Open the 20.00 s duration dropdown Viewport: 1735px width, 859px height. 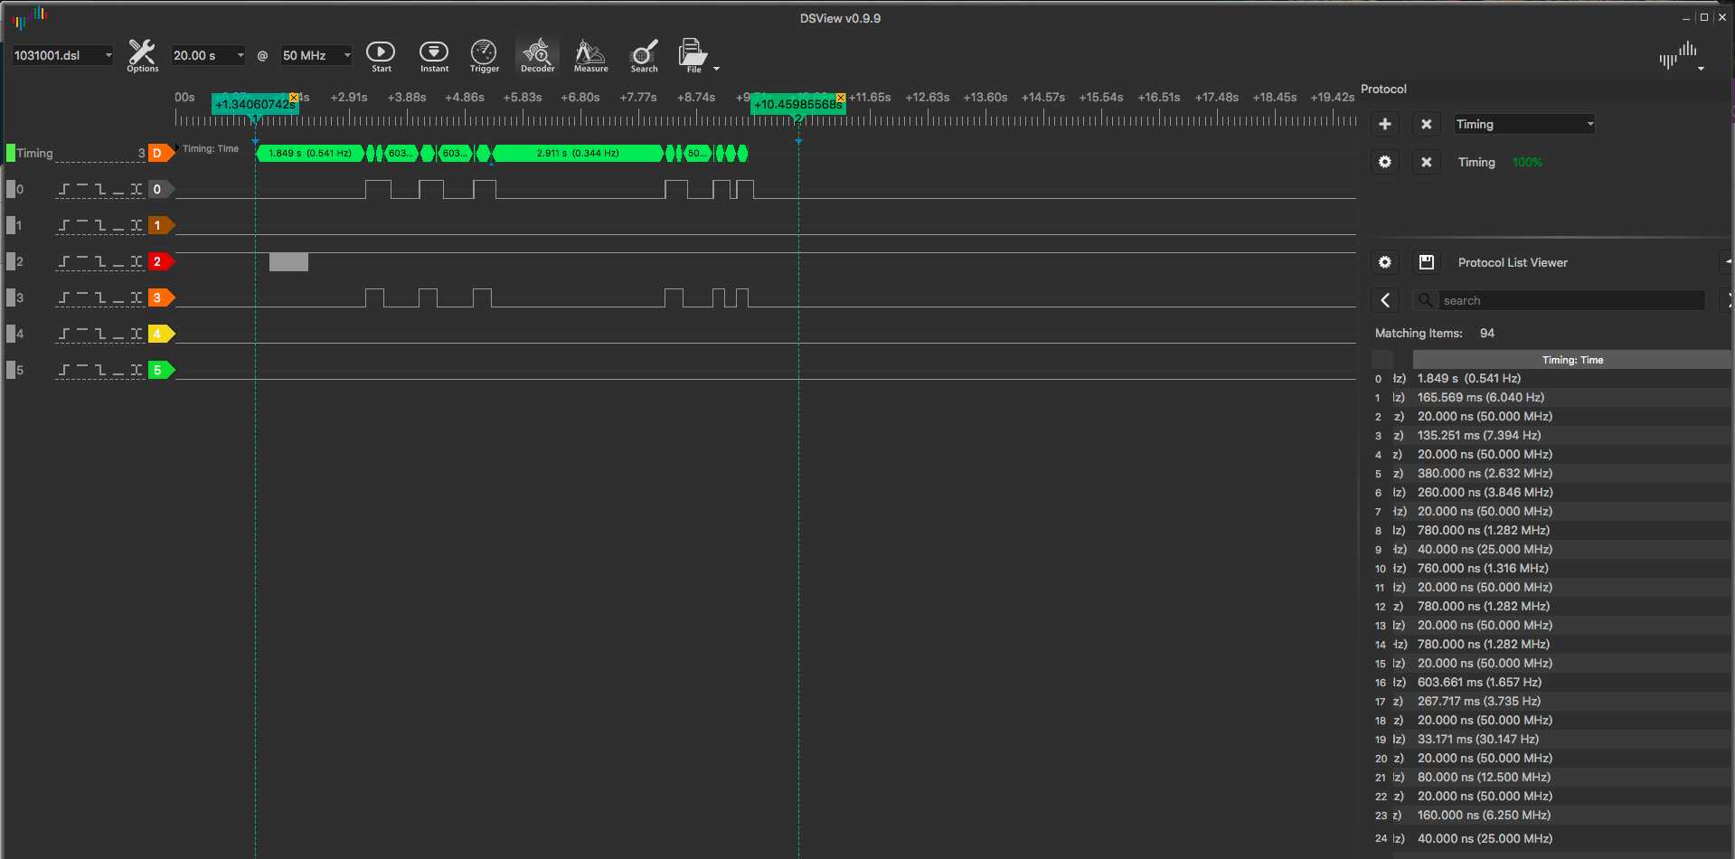coord(208,55)
